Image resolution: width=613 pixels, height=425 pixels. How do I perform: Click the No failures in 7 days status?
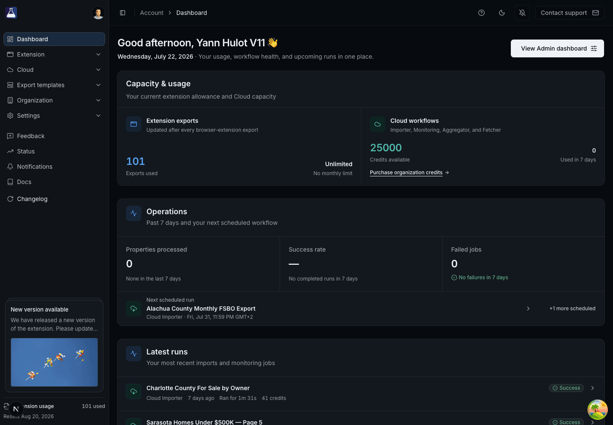point(480,278)
